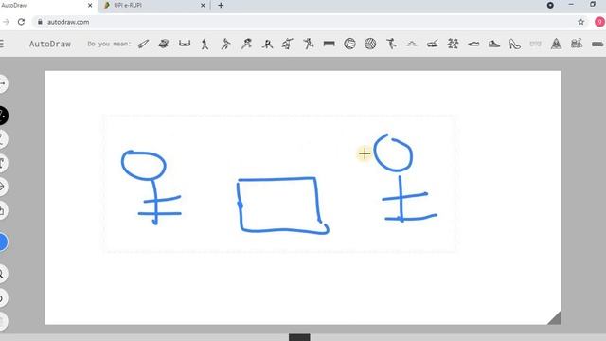This screenshot has width=606, height=341.
Task: Choose the bathtub suggestion icon
Action: point(185,44)
